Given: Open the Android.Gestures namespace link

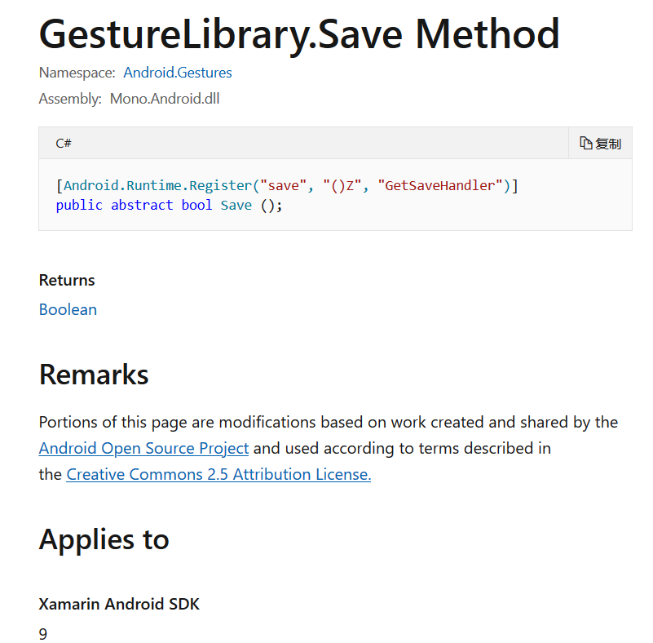Looking at the screenshot, I should 178,73.
